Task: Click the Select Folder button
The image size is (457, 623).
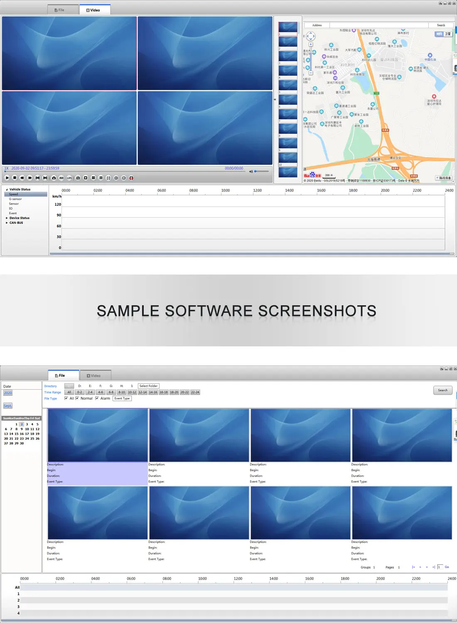Action: [x=148, y=386]
